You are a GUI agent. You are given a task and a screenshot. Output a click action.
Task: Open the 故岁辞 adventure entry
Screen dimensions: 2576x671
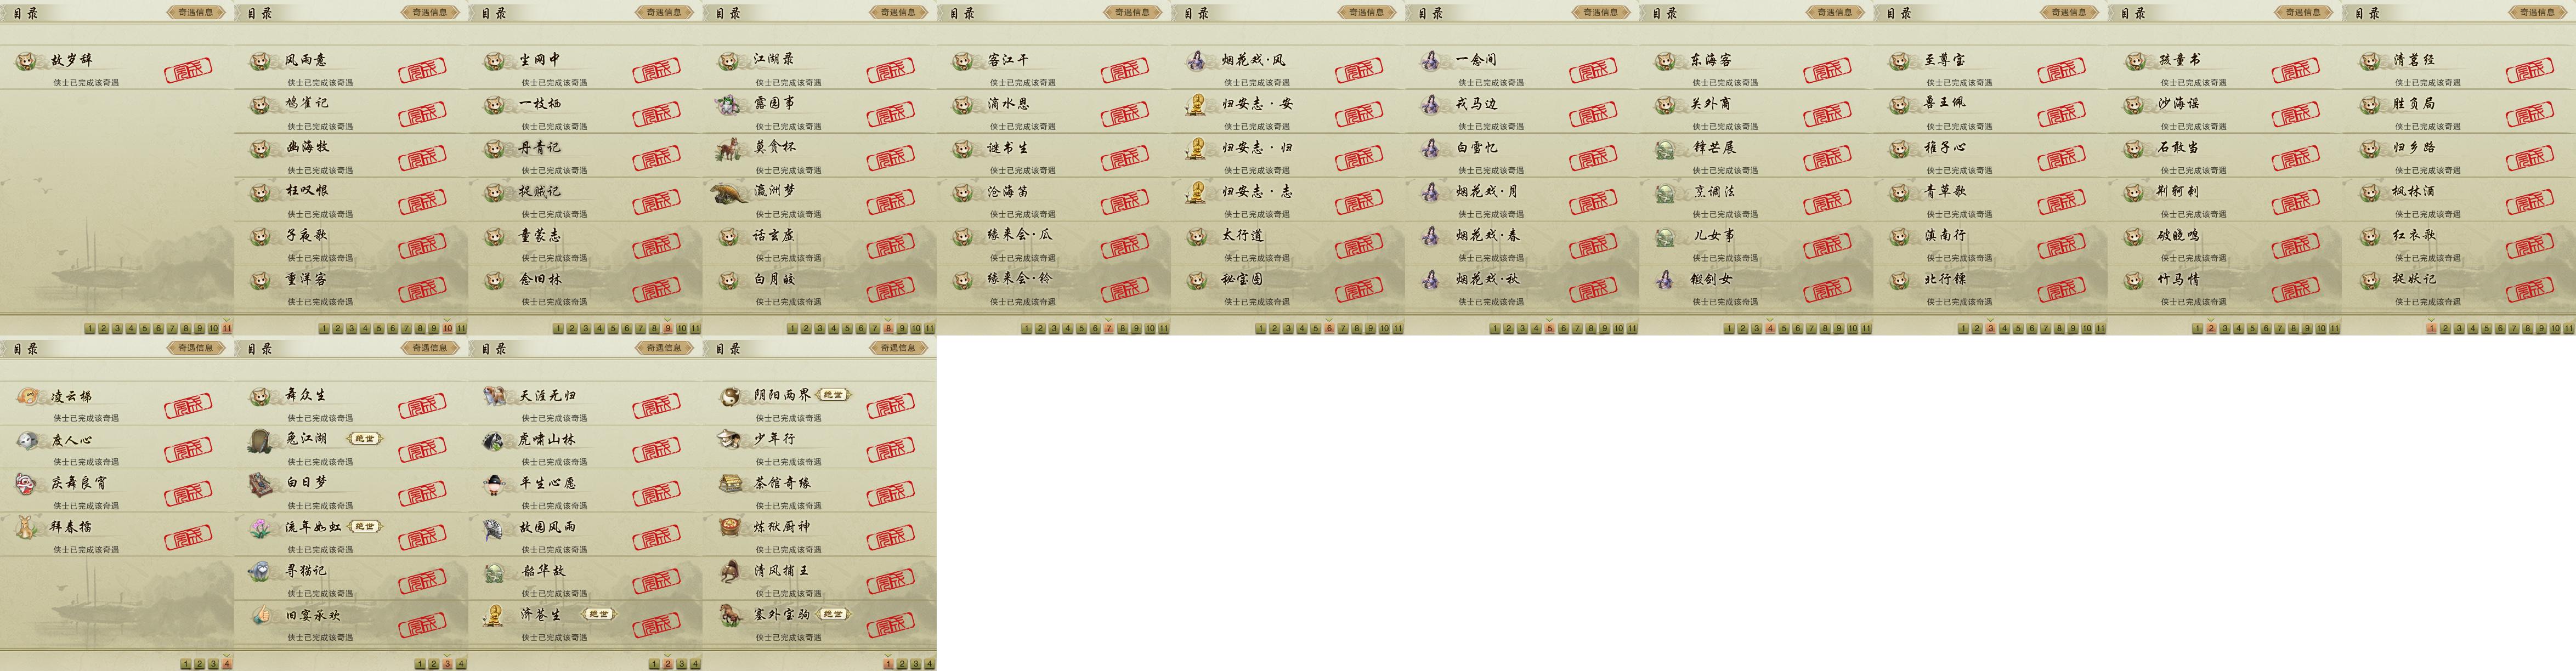click(x=117, y=69)
